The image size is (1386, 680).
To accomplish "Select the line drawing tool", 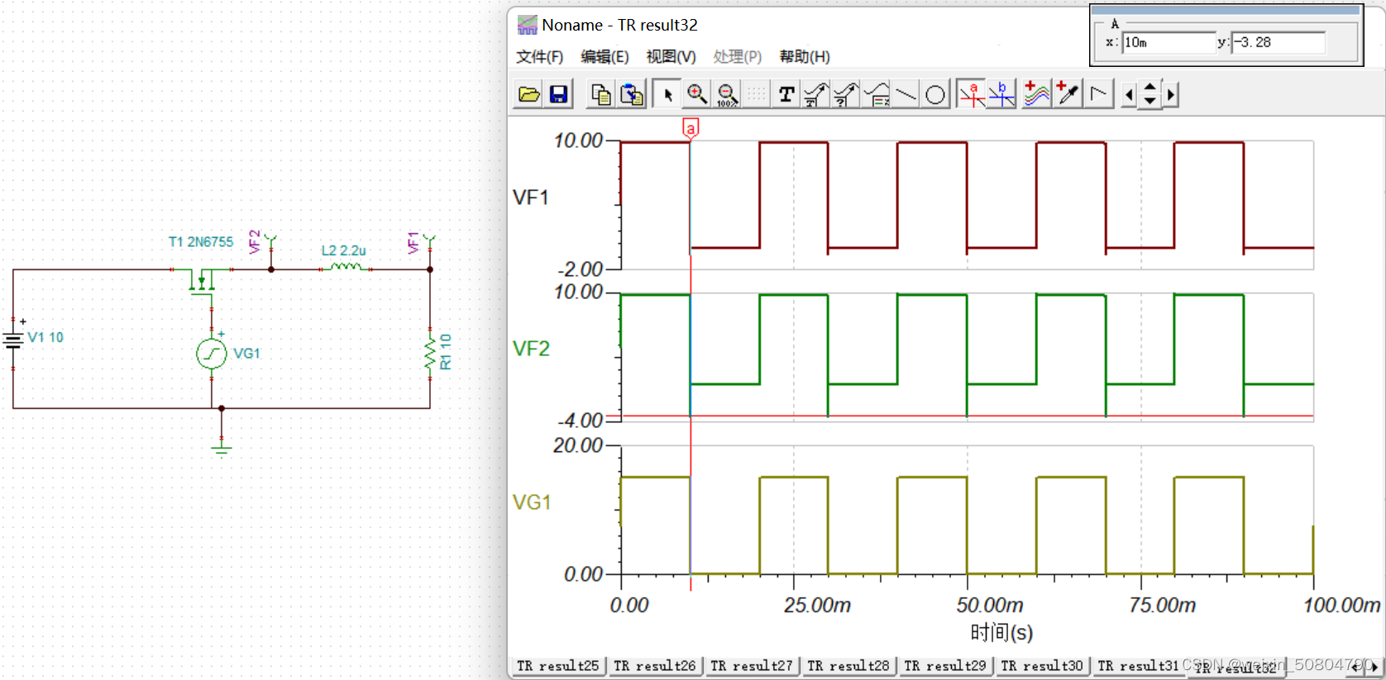I will pyautogui.click(x=906, y=94).
